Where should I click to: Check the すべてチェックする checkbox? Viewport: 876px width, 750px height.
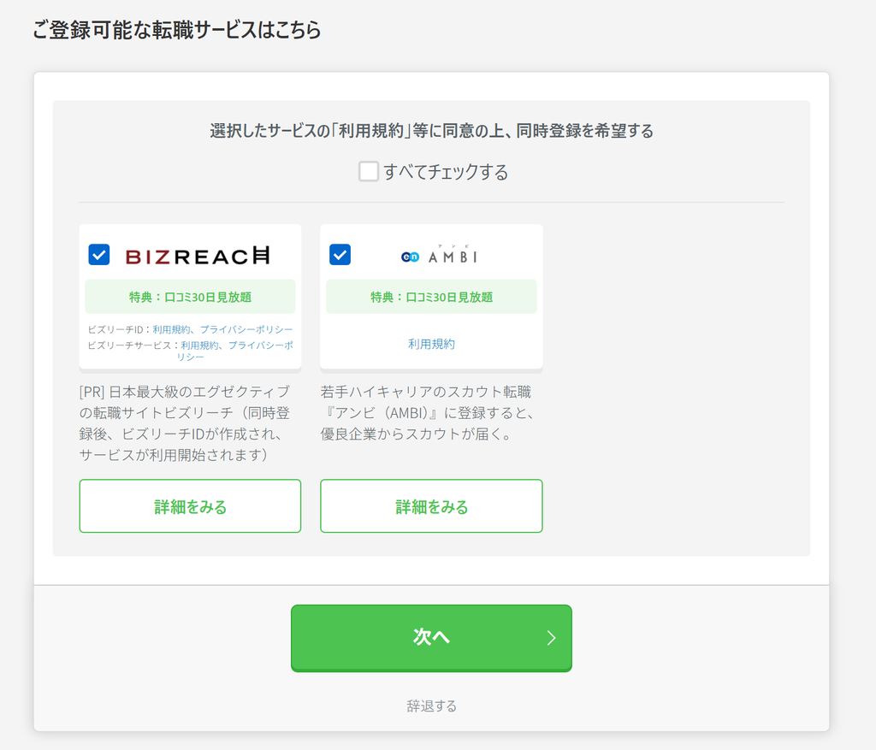[x=368, y=171]
